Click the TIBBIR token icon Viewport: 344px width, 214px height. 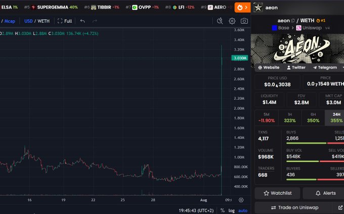point(94,8)
